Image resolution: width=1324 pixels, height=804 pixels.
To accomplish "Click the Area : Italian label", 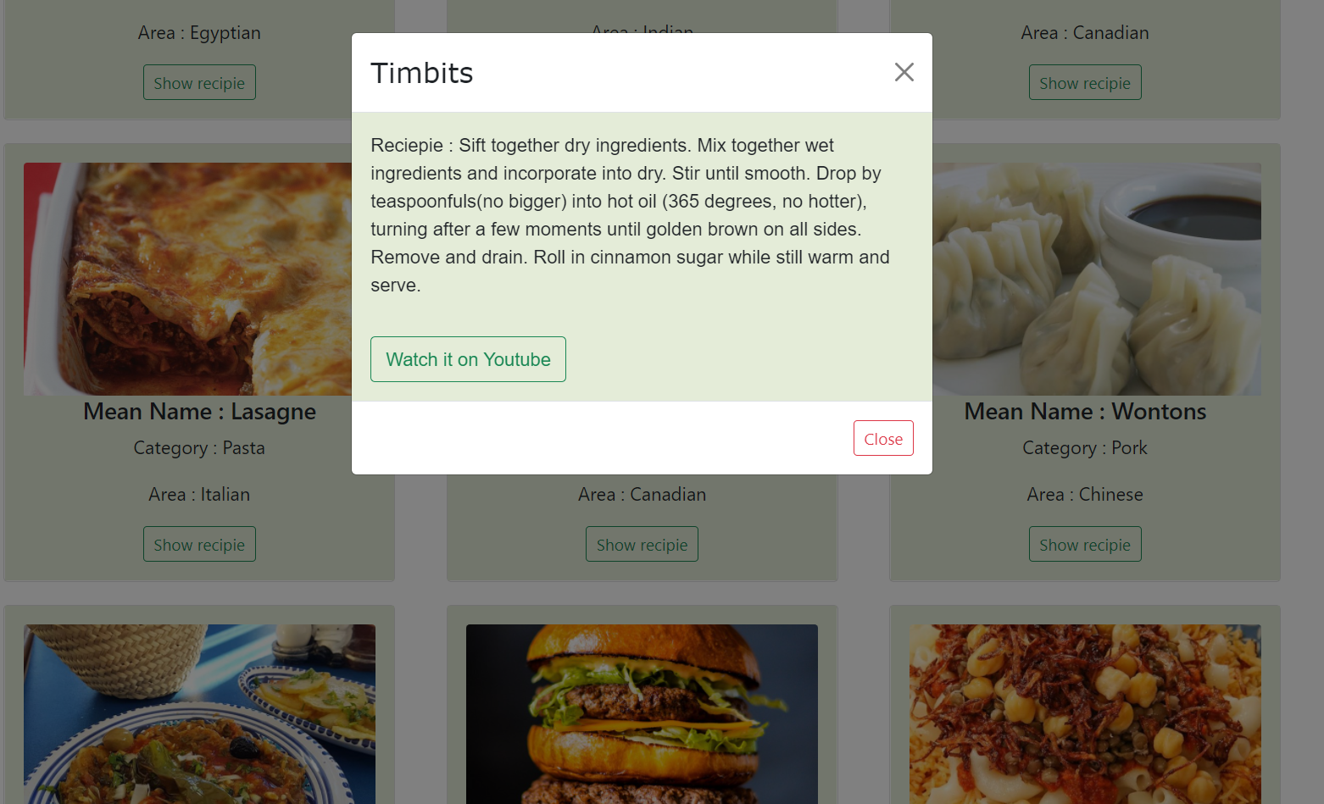I will pos(199,494).
